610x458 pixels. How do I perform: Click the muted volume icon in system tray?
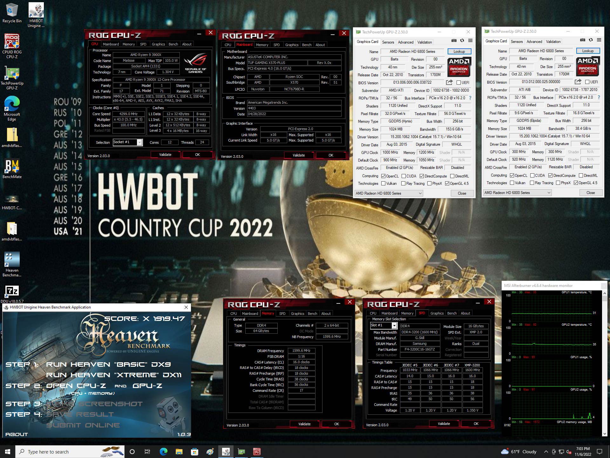(569, 452)
